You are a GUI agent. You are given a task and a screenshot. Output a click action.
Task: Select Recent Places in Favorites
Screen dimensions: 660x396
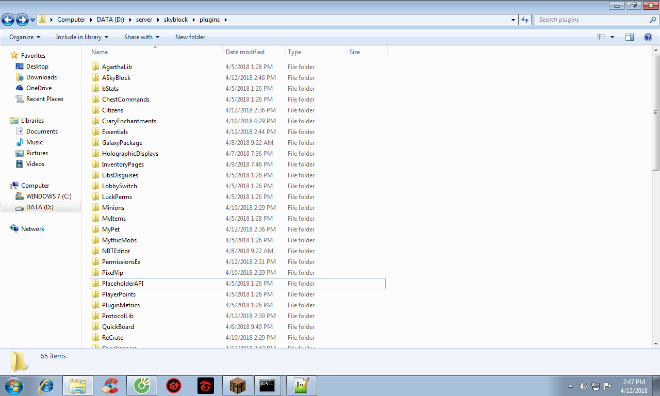(45, 99)
